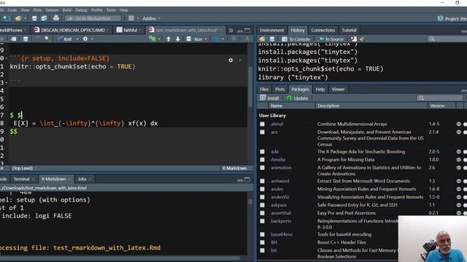Open the Debug menu

[81, 10]
